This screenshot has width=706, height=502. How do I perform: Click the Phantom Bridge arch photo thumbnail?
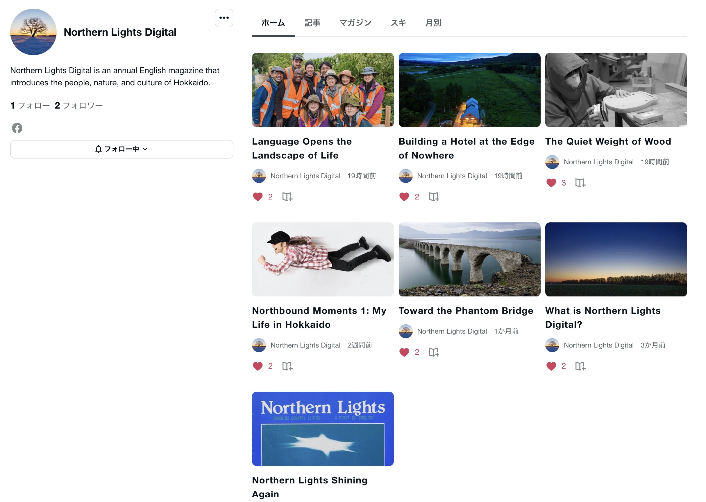(469, 259)
